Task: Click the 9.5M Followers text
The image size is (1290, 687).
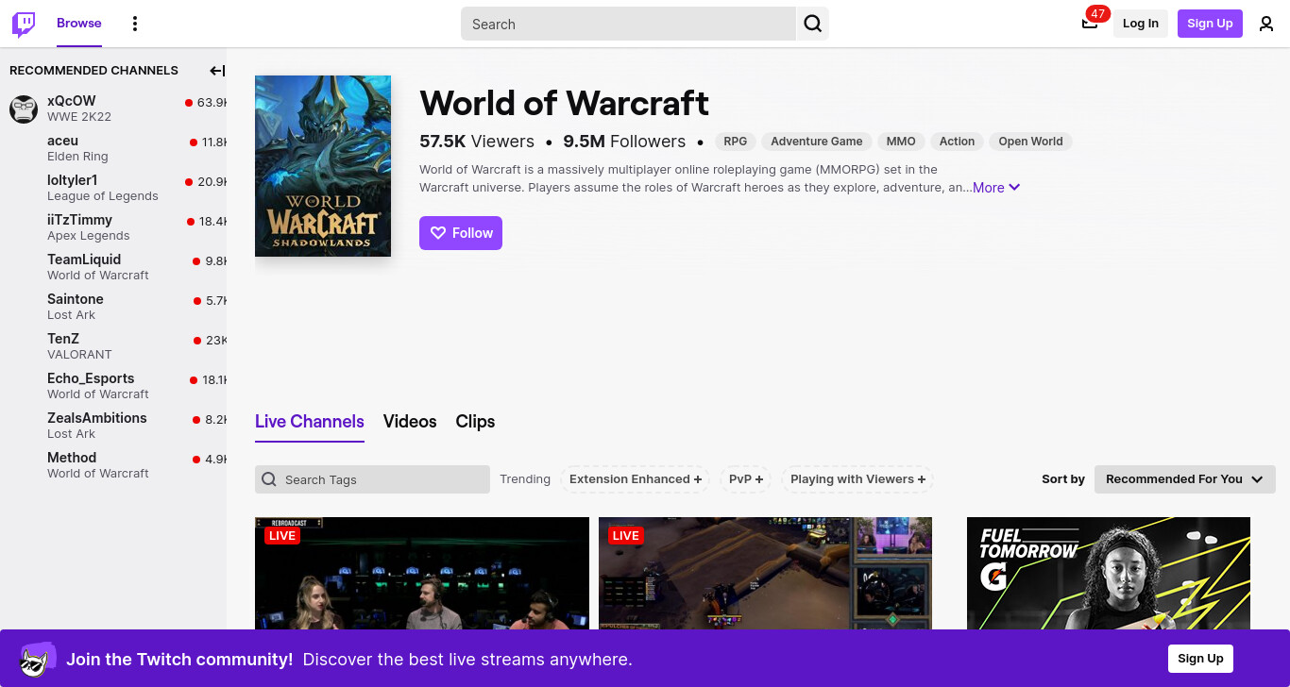Action: coord(624,142)
